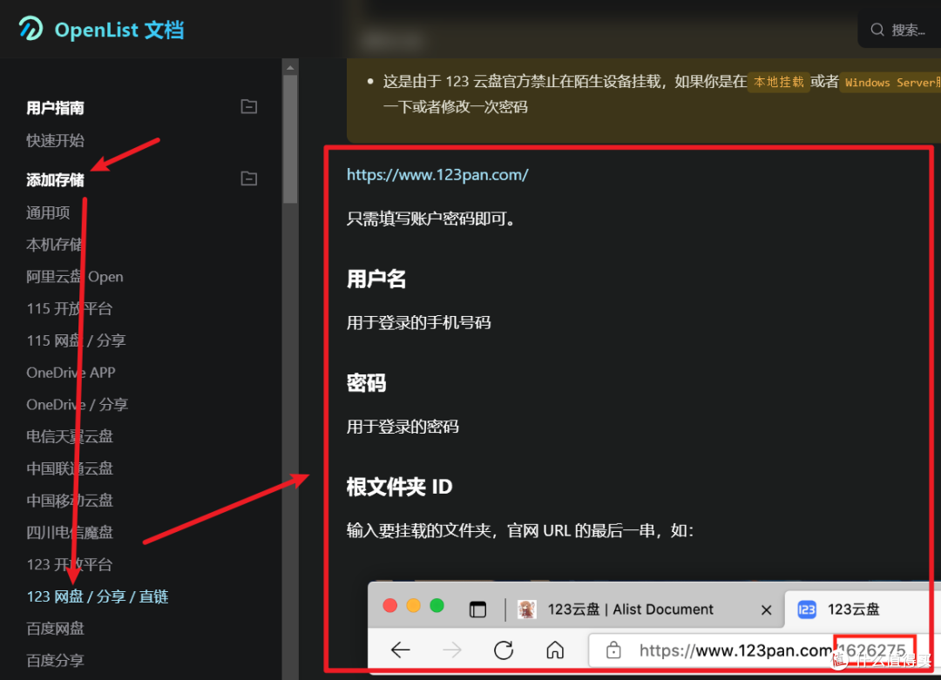
Task: Click the folder icon next to 用户指南
Action: tap(248, 106)
